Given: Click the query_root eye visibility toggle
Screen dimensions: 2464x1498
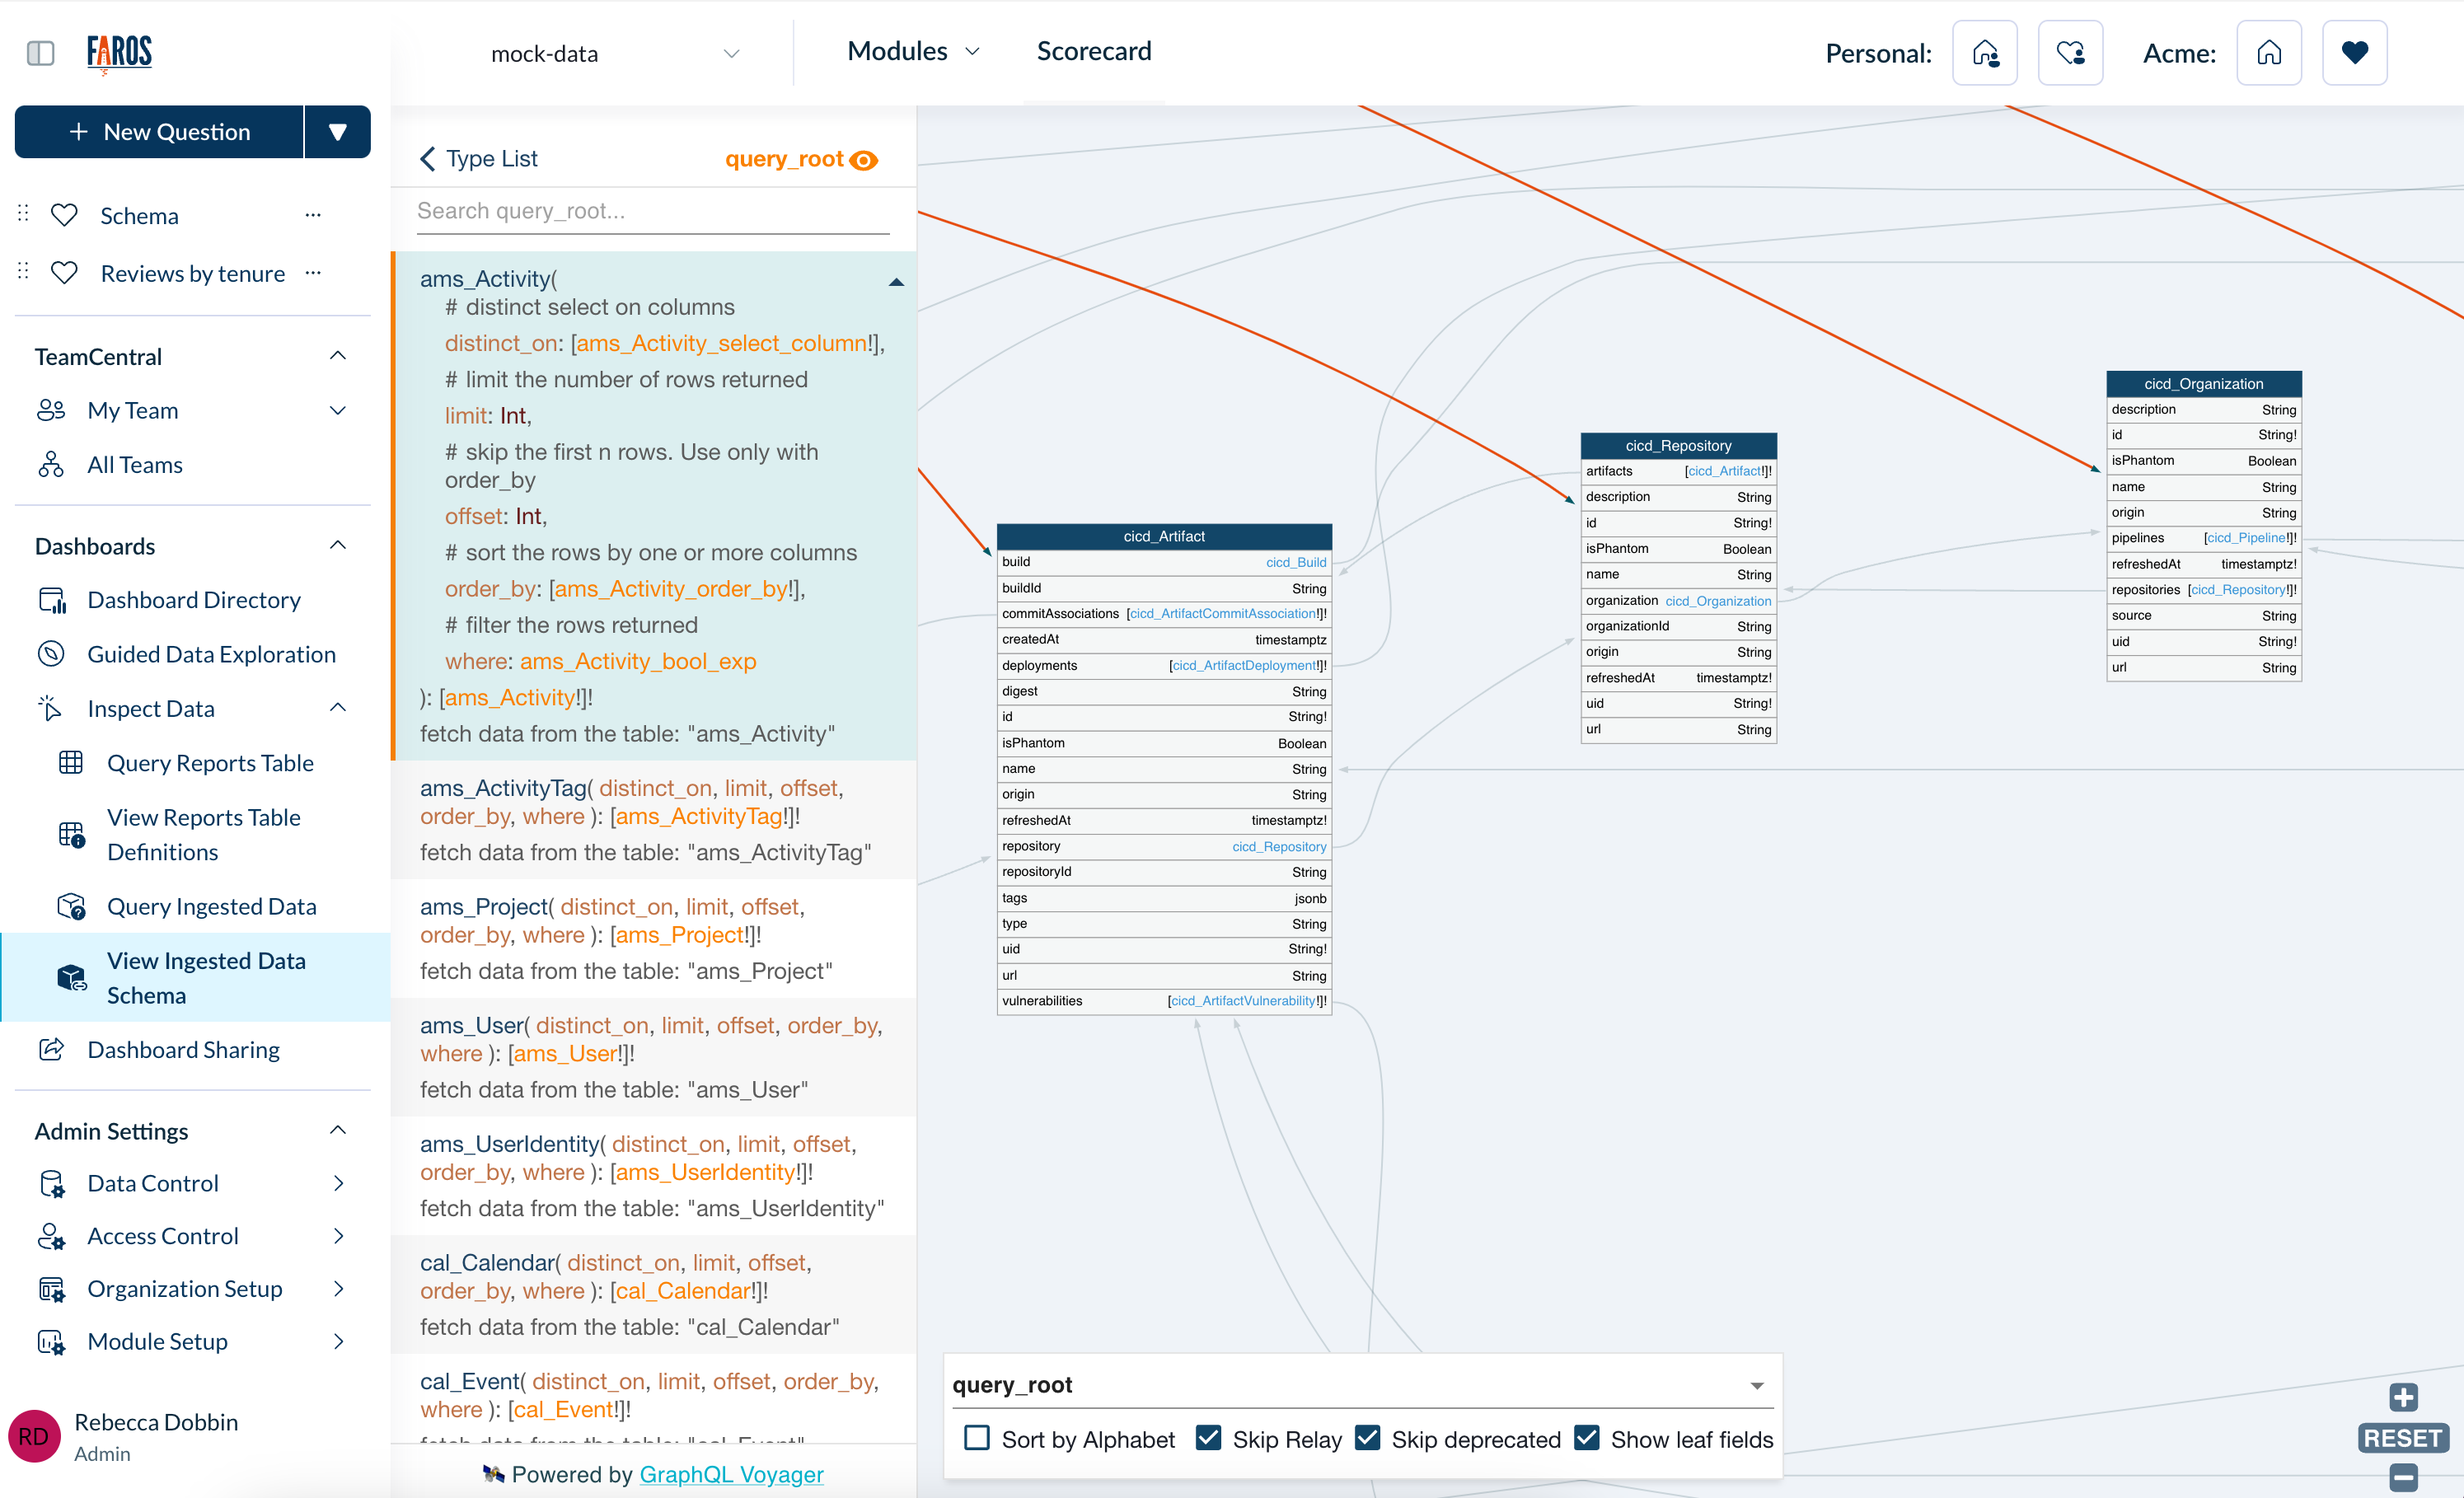Looking at the screenshot, I should click(864, 158).
